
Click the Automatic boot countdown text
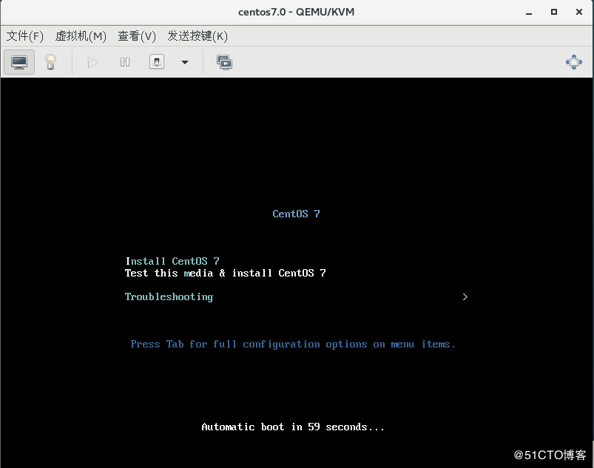pyautogui.click(x=293, y=427)
